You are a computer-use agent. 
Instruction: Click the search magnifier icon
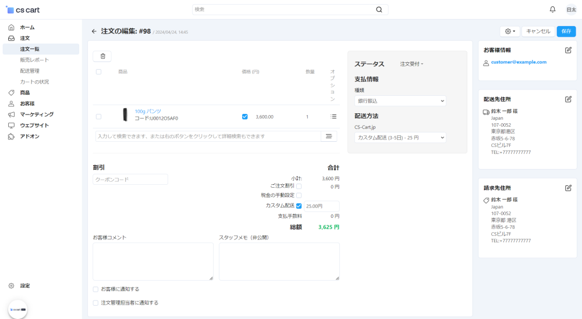pos(379,10)
